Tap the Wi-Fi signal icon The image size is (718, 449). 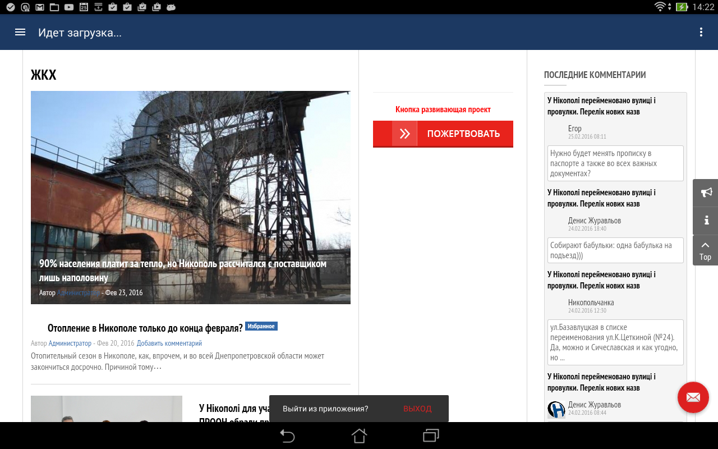[660, 7]
